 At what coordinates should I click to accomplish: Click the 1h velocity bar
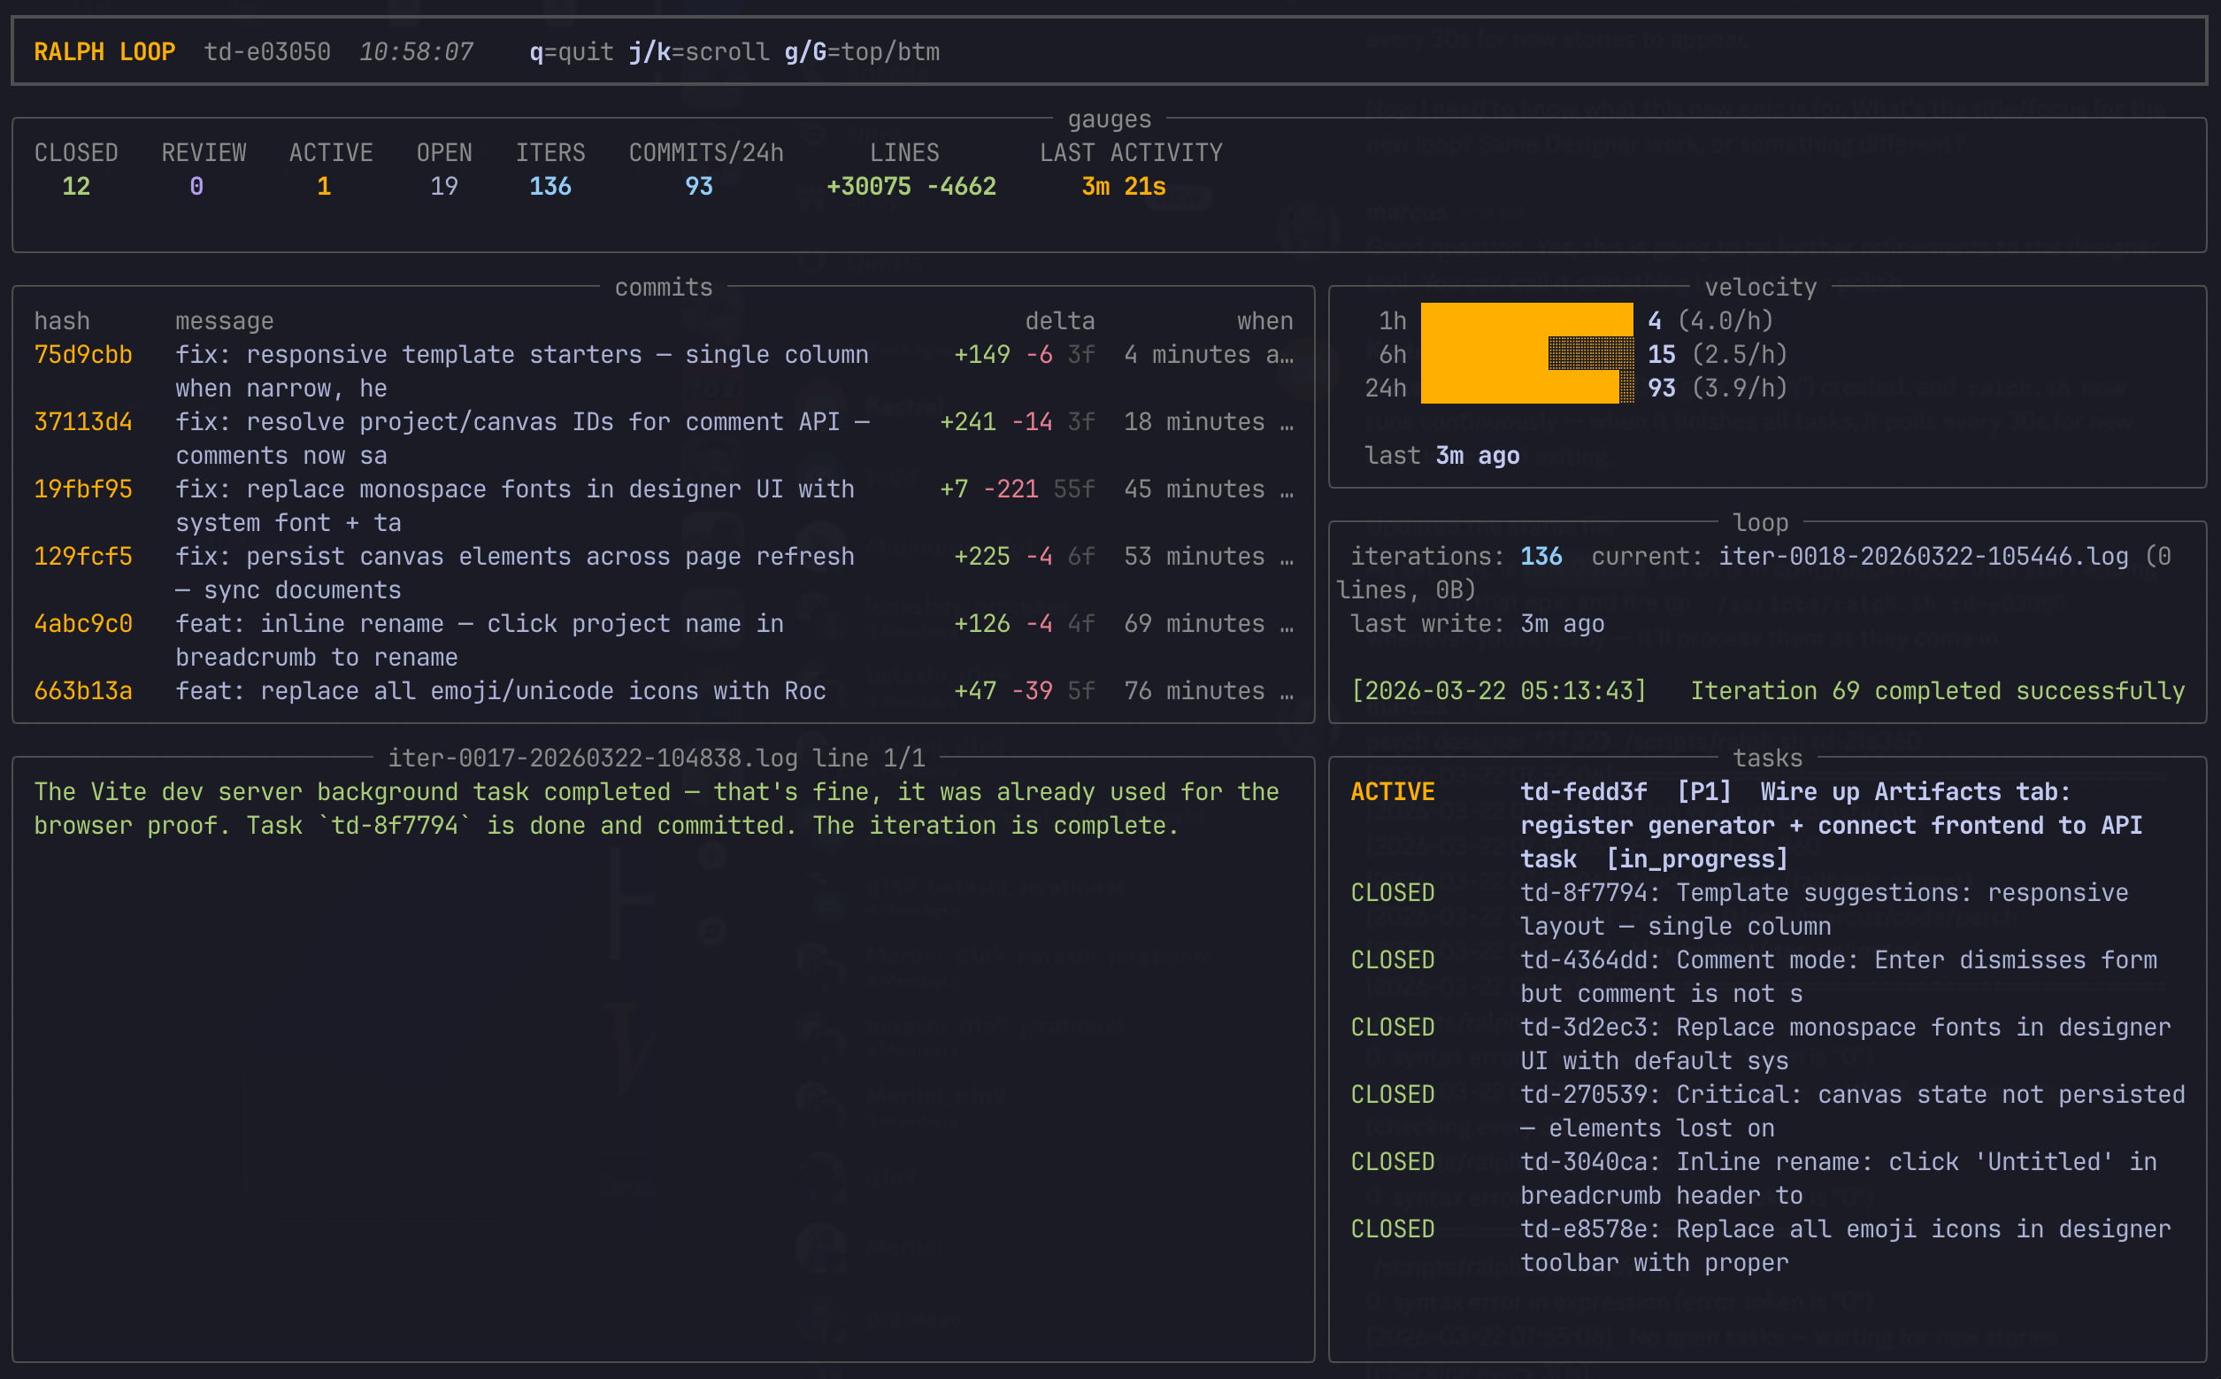1526,321
